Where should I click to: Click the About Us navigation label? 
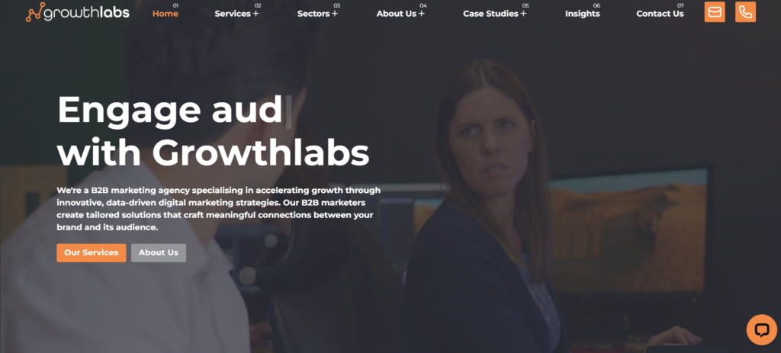click(x=396, y=14)
